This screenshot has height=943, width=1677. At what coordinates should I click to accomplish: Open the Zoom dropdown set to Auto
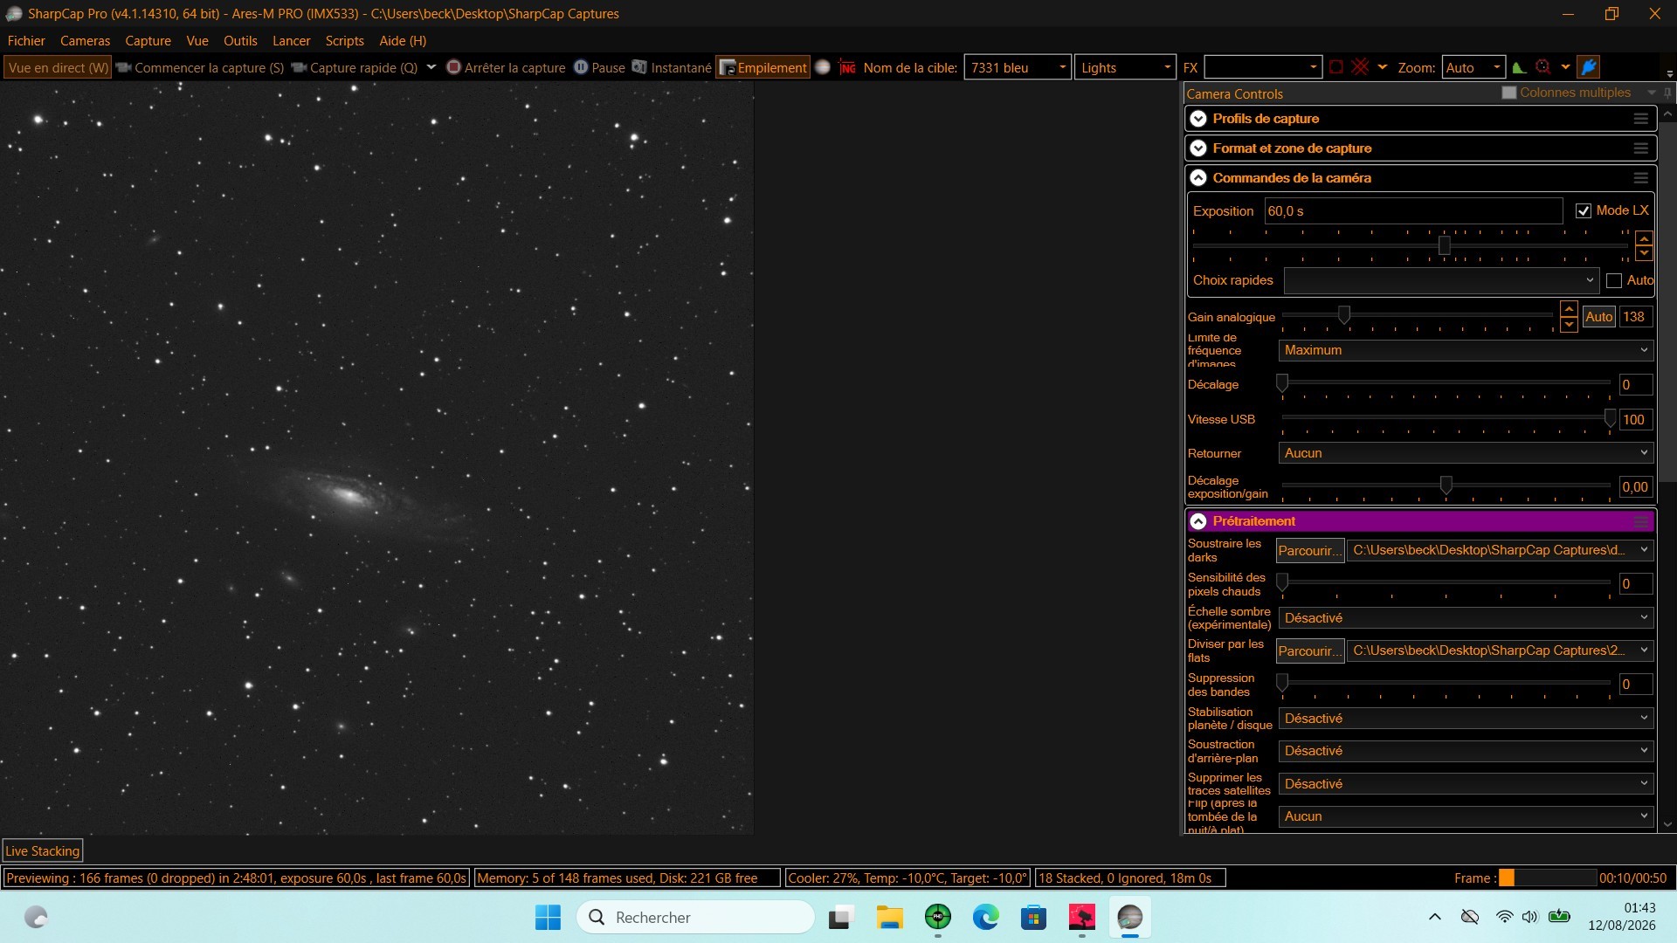coord(1473,67)
